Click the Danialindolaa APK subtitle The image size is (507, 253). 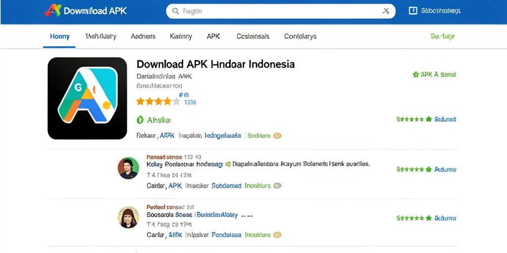click(164, 77)
